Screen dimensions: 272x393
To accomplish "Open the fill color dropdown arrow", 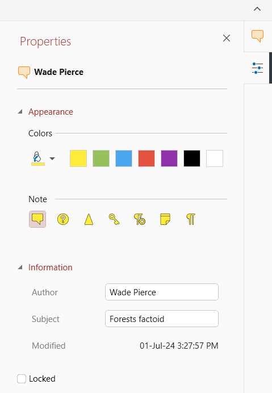I will coord(52,158).
